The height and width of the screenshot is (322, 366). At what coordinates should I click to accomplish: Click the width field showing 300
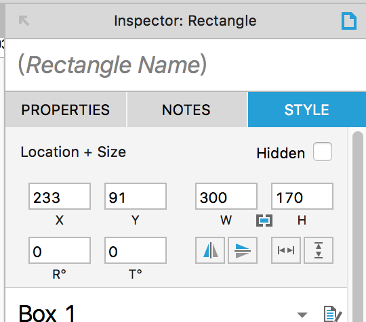point(226,196)
